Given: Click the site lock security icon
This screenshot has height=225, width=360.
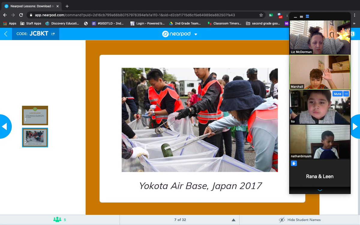Looking at the screenshot, I should (31, 15).
